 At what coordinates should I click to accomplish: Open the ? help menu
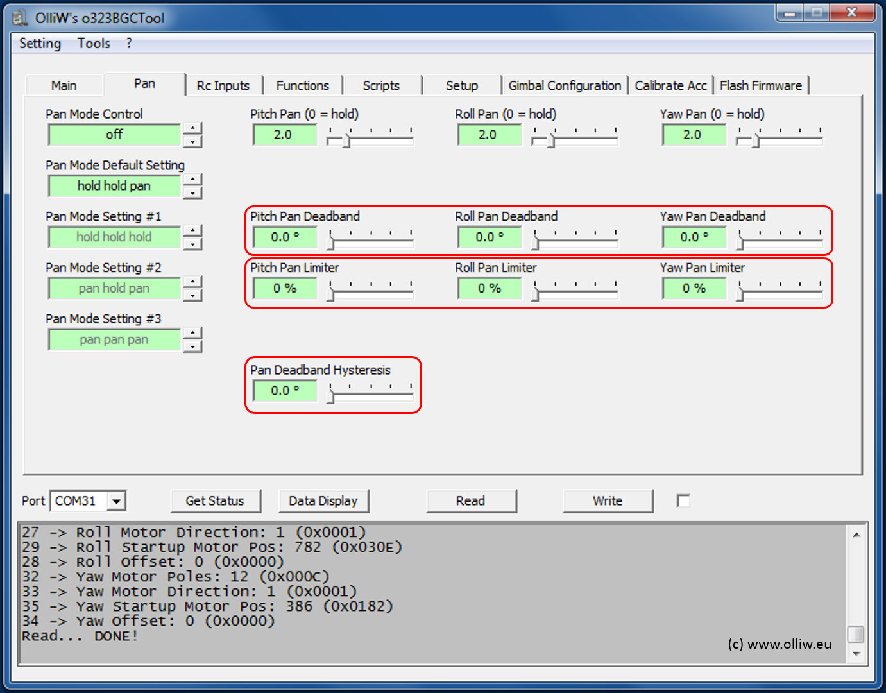coord(129,44)
